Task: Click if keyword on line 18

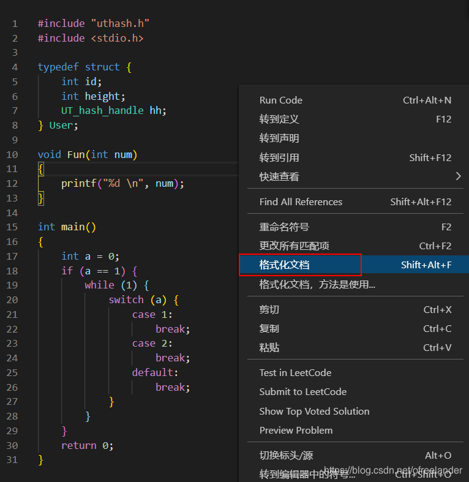Action: [x=67, y=271]
